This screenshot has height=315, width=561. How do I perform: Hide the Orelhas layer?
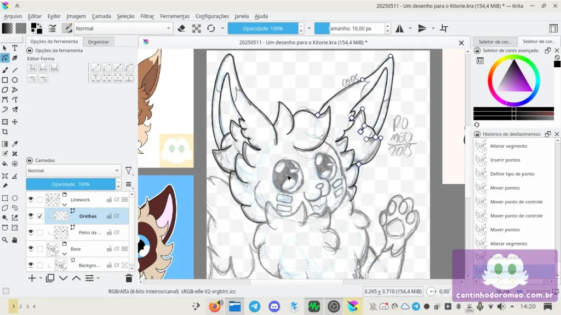coord(31,216)
